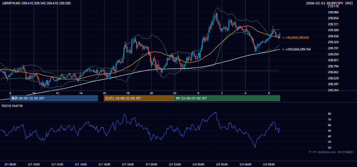Click price axis value 209.456

tap(333, 36)
